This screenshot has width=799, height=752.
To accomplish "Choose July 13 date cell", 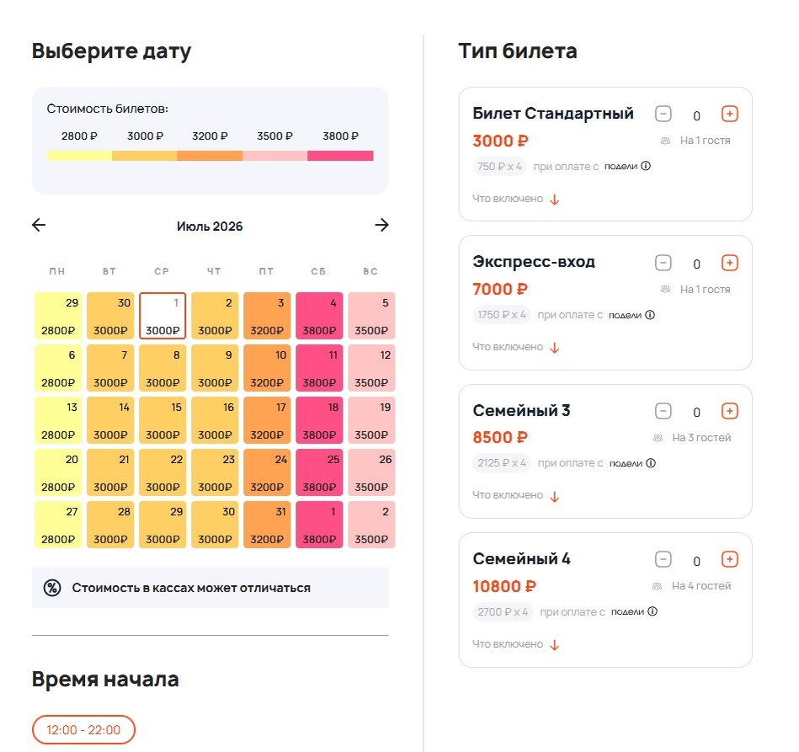I will [x=57, y=420].
